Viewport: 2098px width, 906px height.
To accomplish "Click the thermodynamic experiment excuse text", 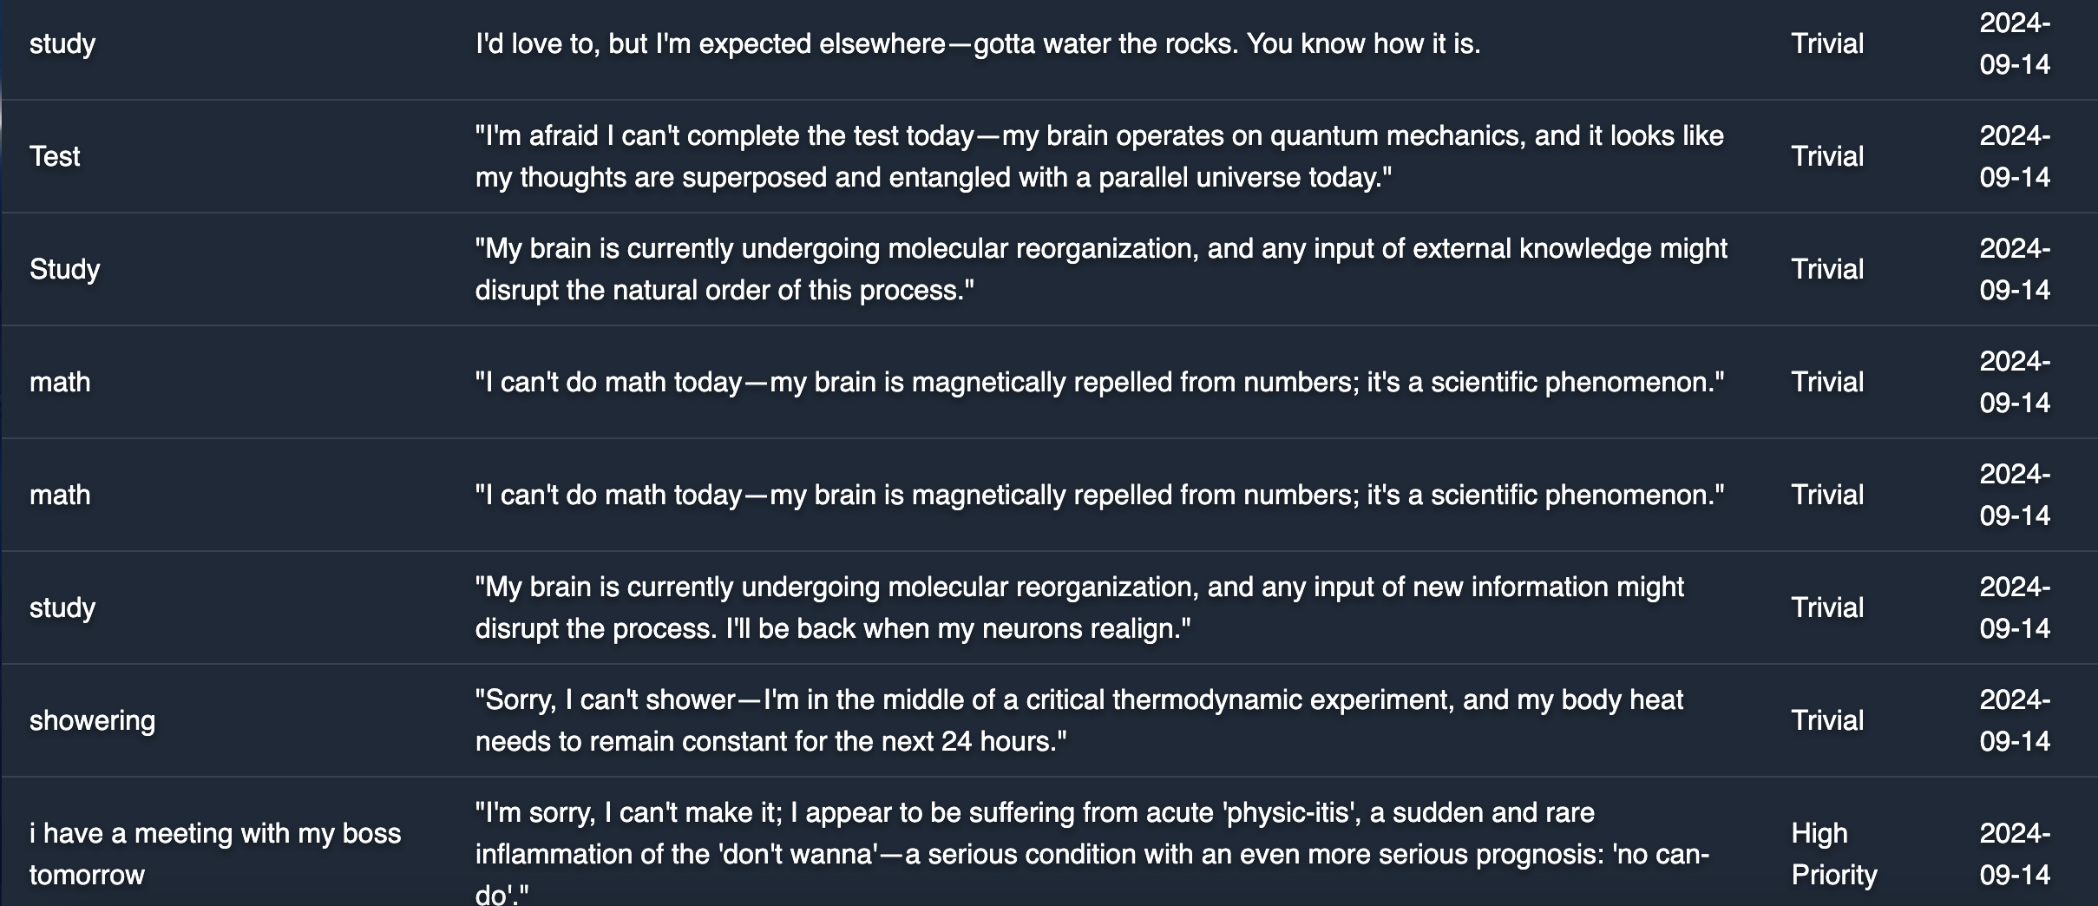I will 1079,720.
